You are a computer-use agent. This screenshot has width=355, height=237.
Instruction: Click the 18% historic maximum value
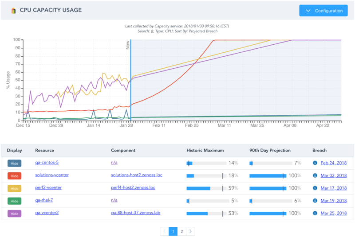(x=233, y=175)
